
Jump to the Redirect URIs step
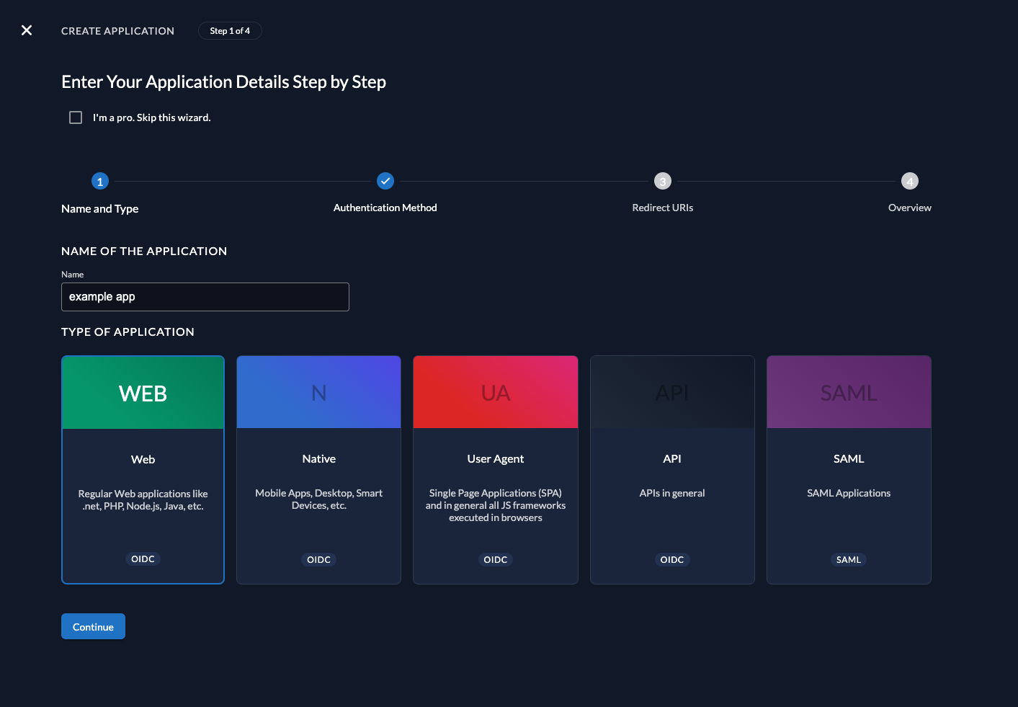tap(662, 181)
